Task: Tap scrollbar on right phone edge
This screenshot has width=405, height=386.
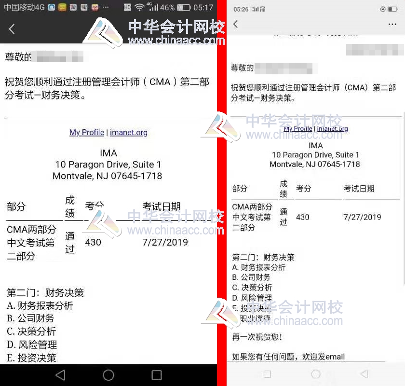Action: pyautogui.click(x=404, y=198)
